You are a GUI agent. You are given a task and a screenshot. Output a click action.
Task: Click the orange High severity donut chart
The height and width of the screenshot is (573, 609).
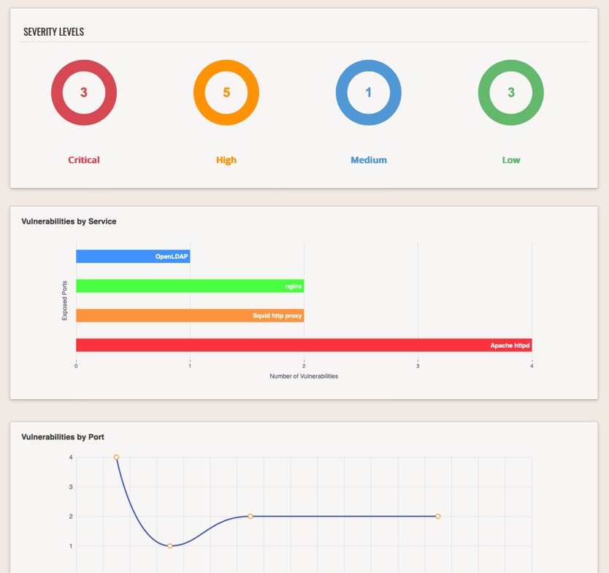[226, 93]
